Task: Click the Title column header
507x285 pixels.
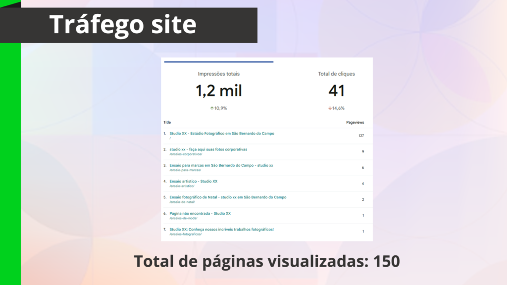Action: [167, 122]
